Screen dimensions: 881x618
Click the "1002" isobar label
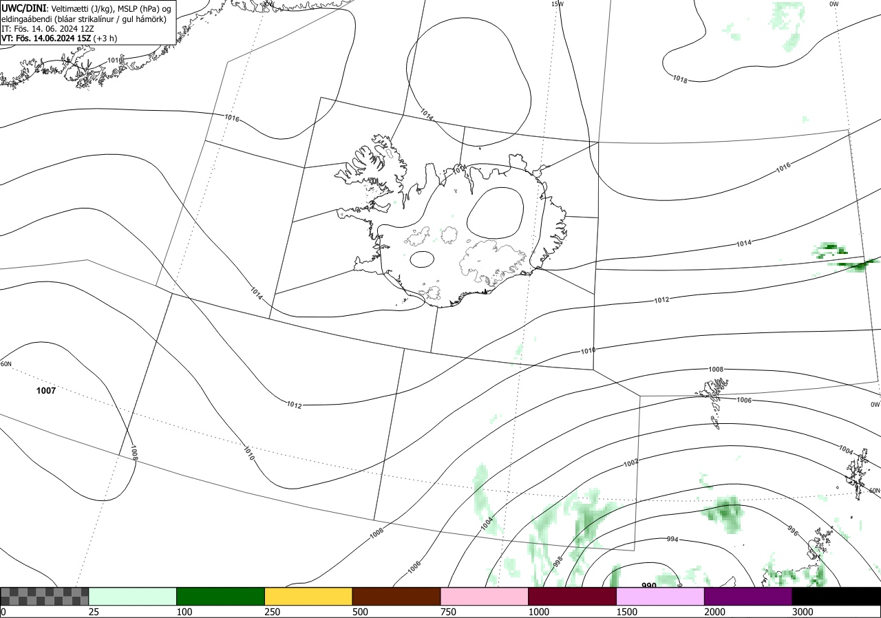coord(630,463)
